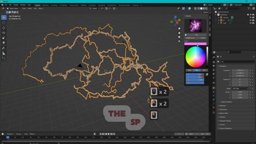Toggle snapping magnet in header
256x144 pixels.
click(106, 8)
